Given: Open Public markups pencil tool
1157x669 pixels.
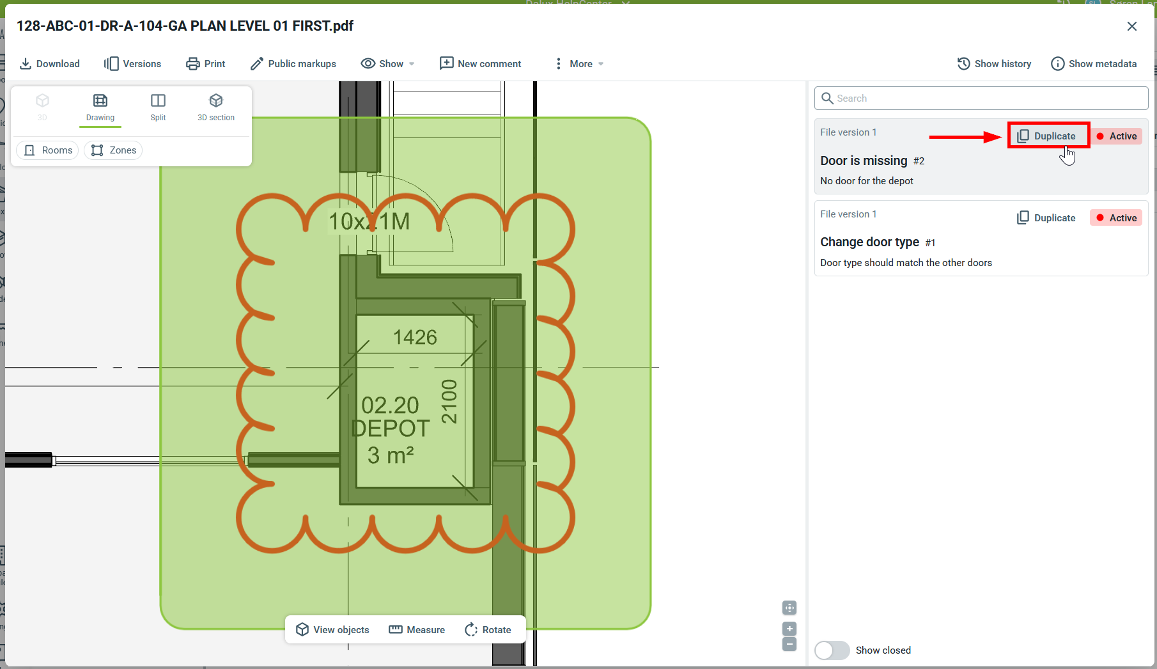Looking at the screenshot, I should [x=293, y=64].
